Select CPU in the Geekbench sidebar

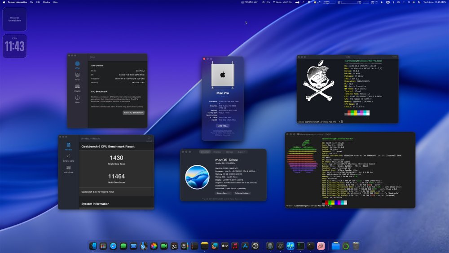(77, 65)
